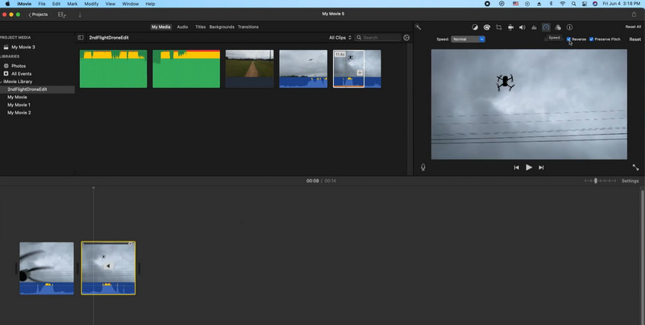Click the Reset button for speed
This screenshot has height=325, width=645.
[635, 40]
